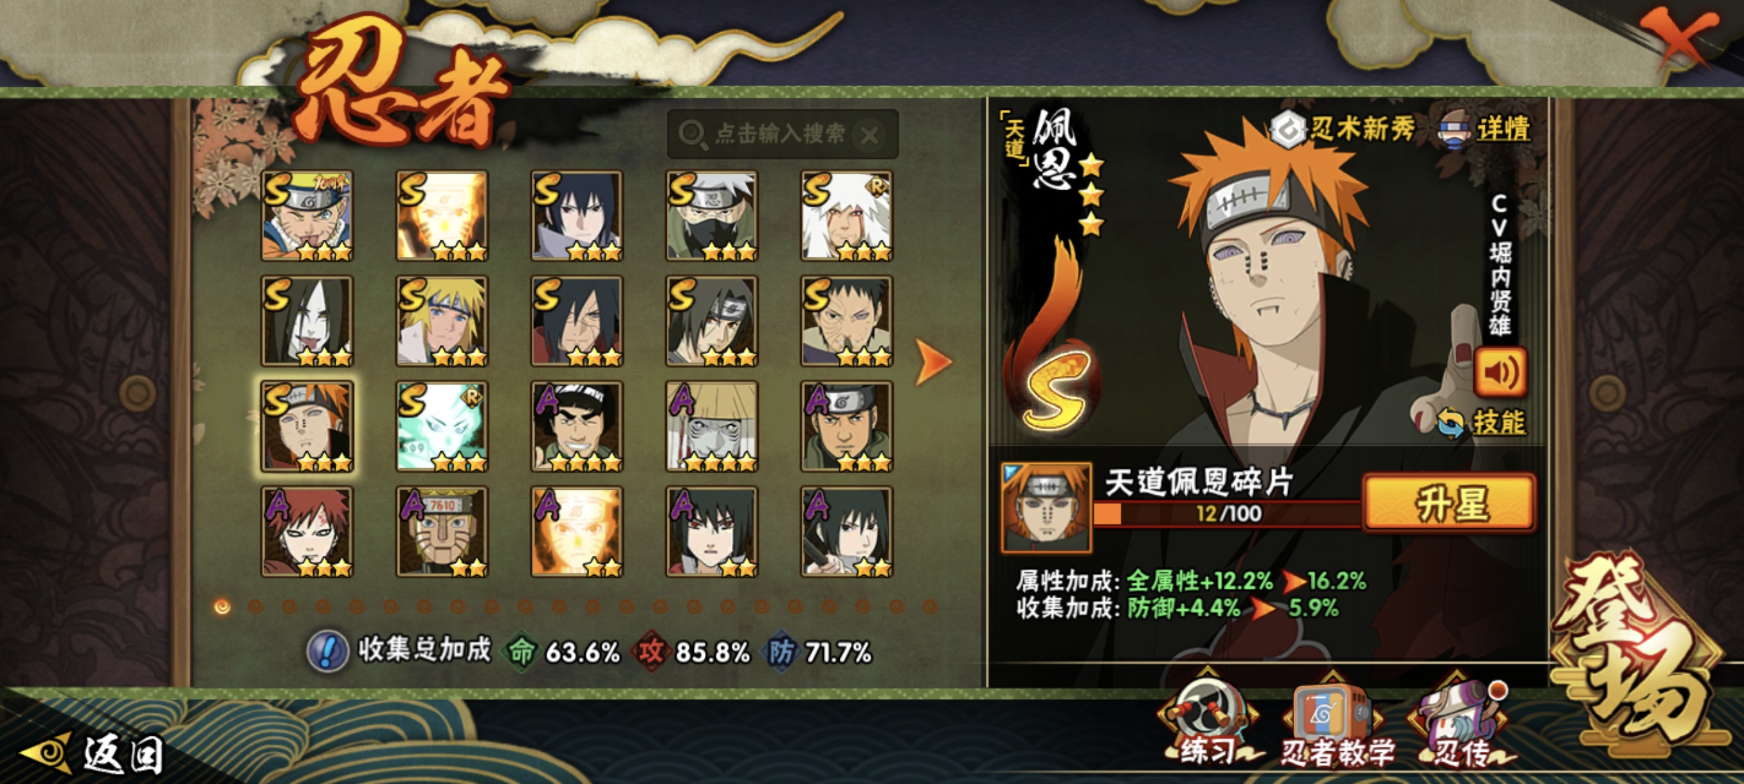
Task: Clear the search field with X
Action: click(x=869, y=136)
